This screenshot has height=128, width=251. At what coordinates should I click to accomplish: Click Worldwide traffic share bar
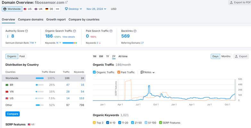click(x=40, y=78)
